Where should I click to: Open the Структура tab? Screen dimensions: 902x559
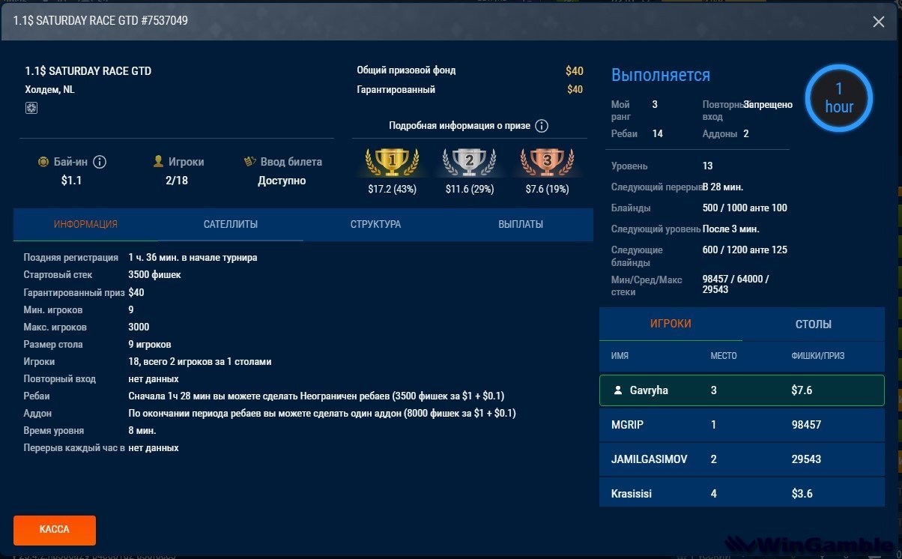click(x=375, y=225)
